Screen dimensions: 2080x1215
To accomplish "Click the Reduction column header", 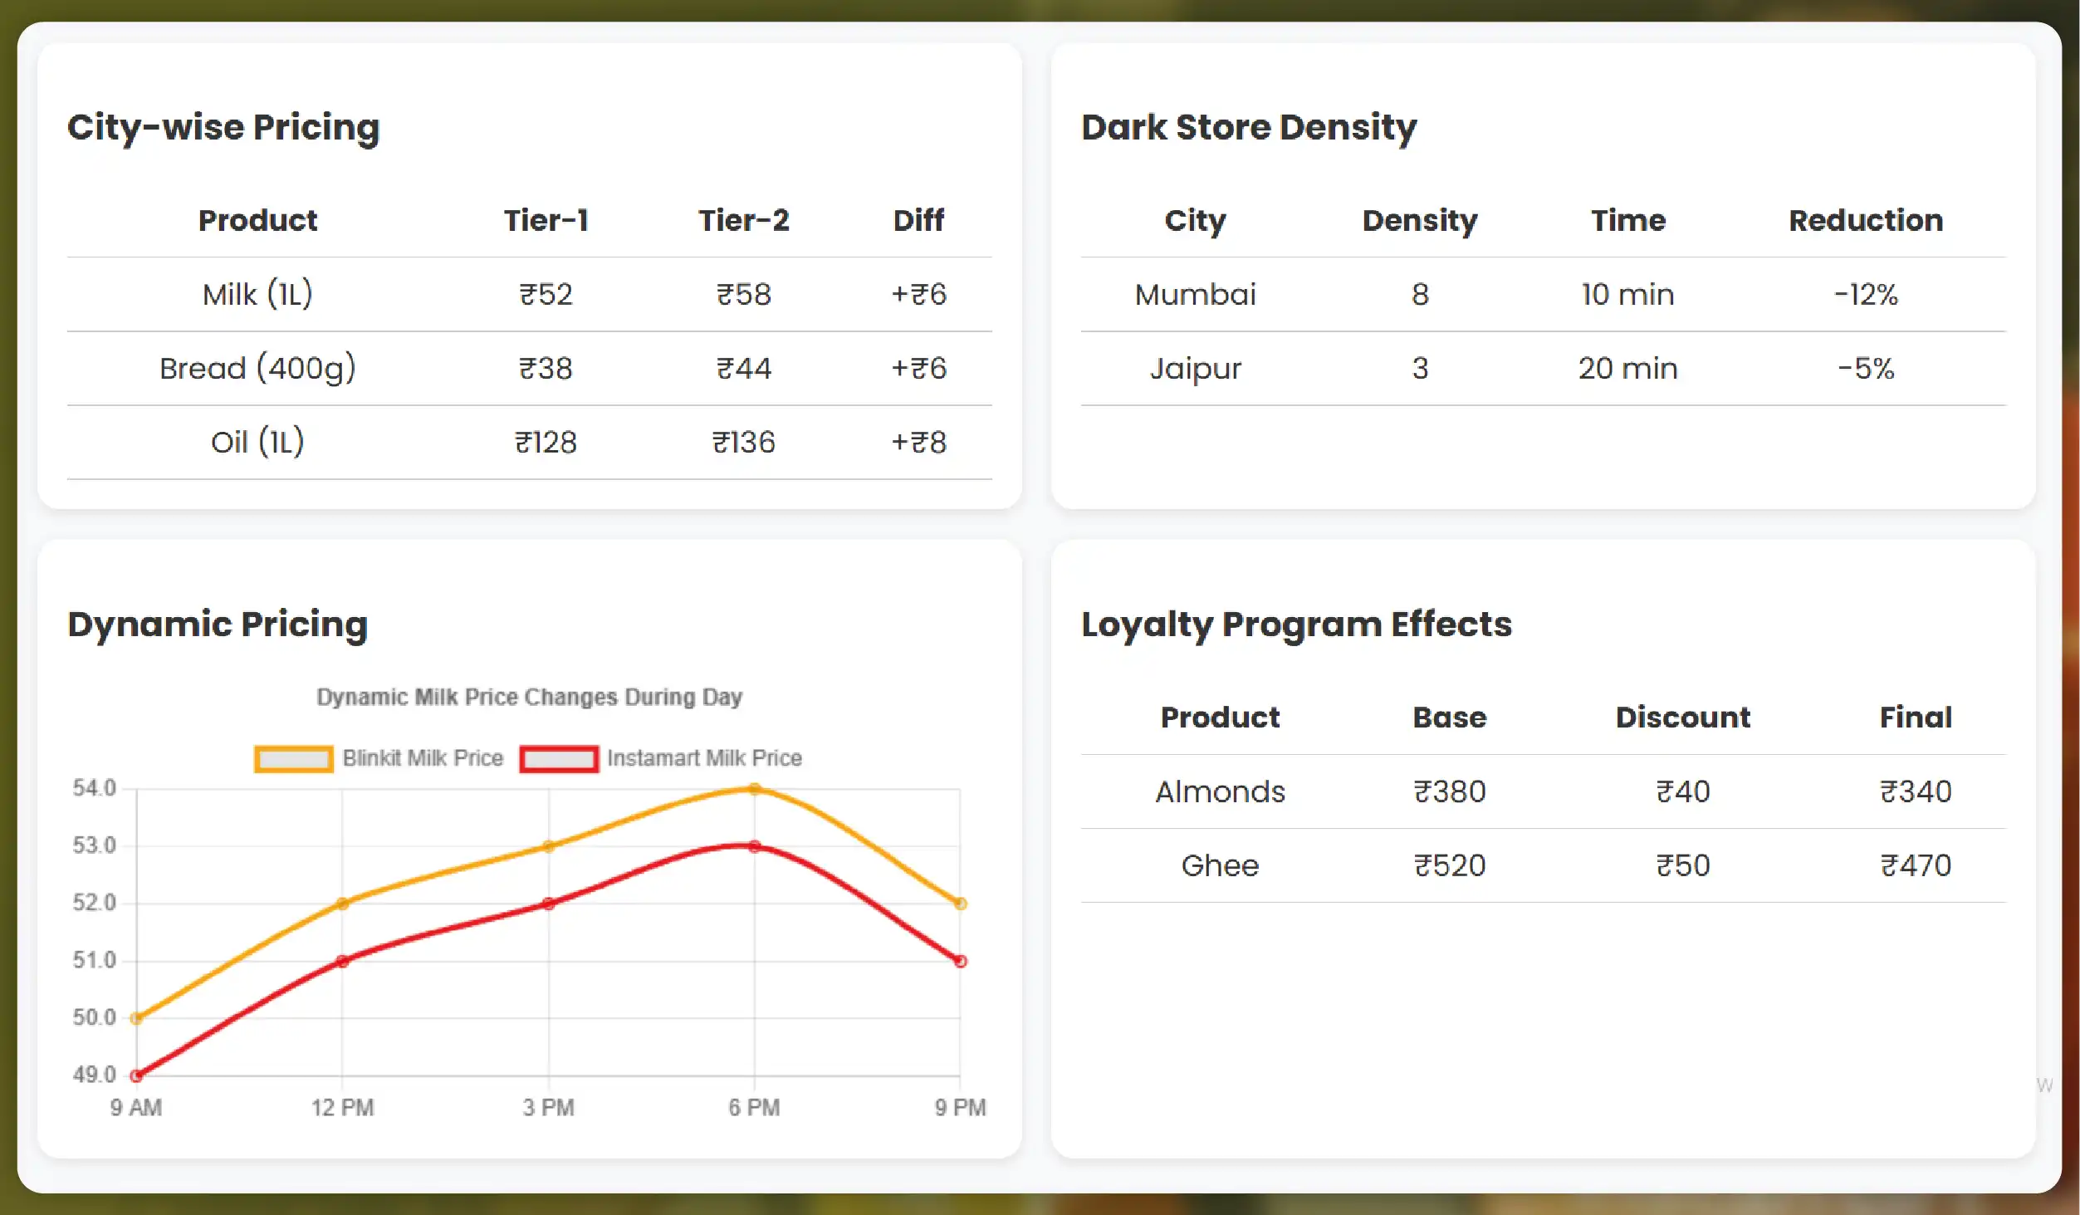I will pos(1864,220).
